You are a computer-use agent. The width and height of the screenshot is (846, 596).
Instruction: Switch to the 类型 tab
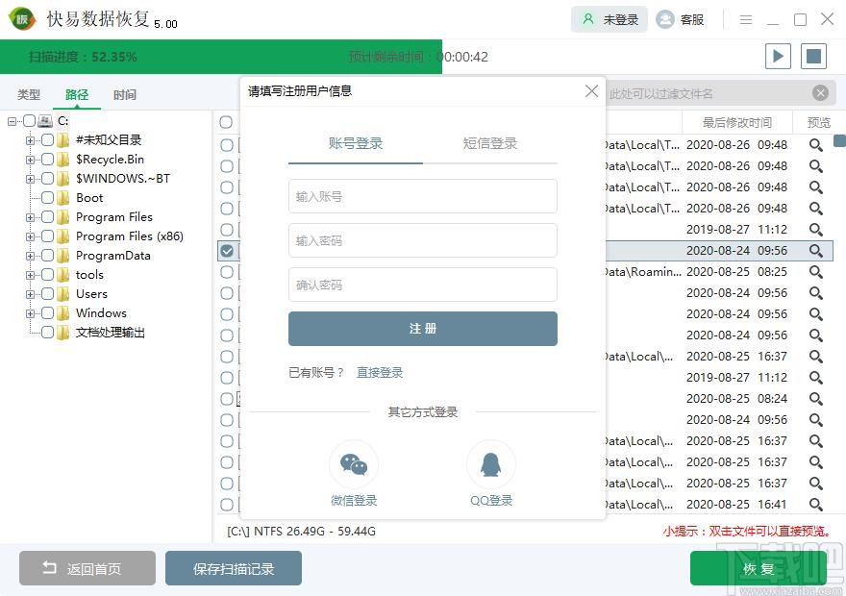coord(29,95)
